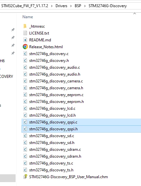Screen dimensions: 141x186
Task: Expand the chevron after BSP breadcrumb
Action: 85,6
